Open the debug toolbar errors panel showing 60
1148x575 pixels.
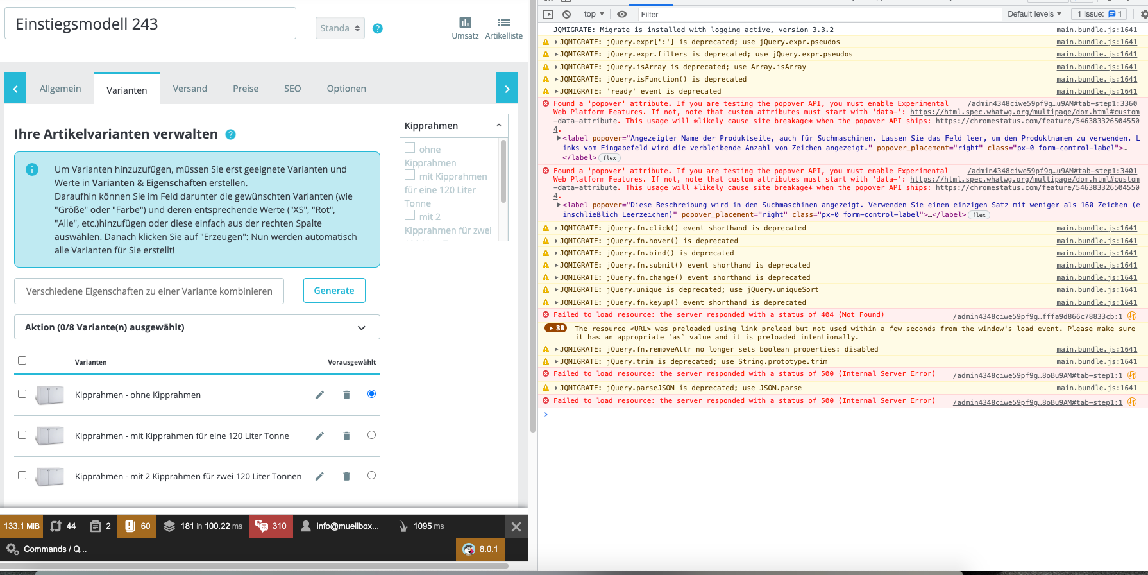(137, 526)
